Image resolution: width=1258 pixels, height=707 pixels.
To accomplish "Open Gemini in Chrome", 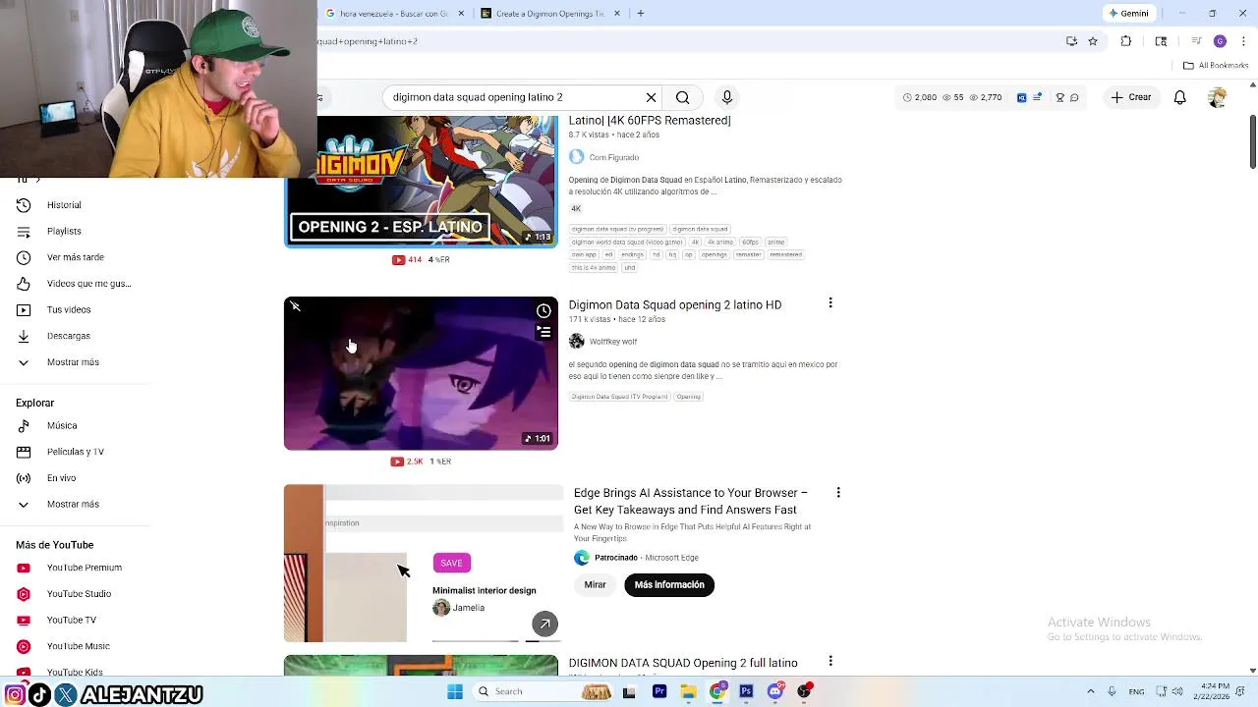I will click(x=1128, y=14).
